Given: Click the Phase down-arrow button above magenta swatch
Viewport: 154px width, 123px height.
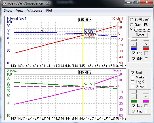Looking at the screenshot, I should [146, 97].
